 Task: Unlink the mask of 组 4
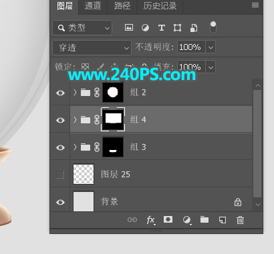pos(97,120)
